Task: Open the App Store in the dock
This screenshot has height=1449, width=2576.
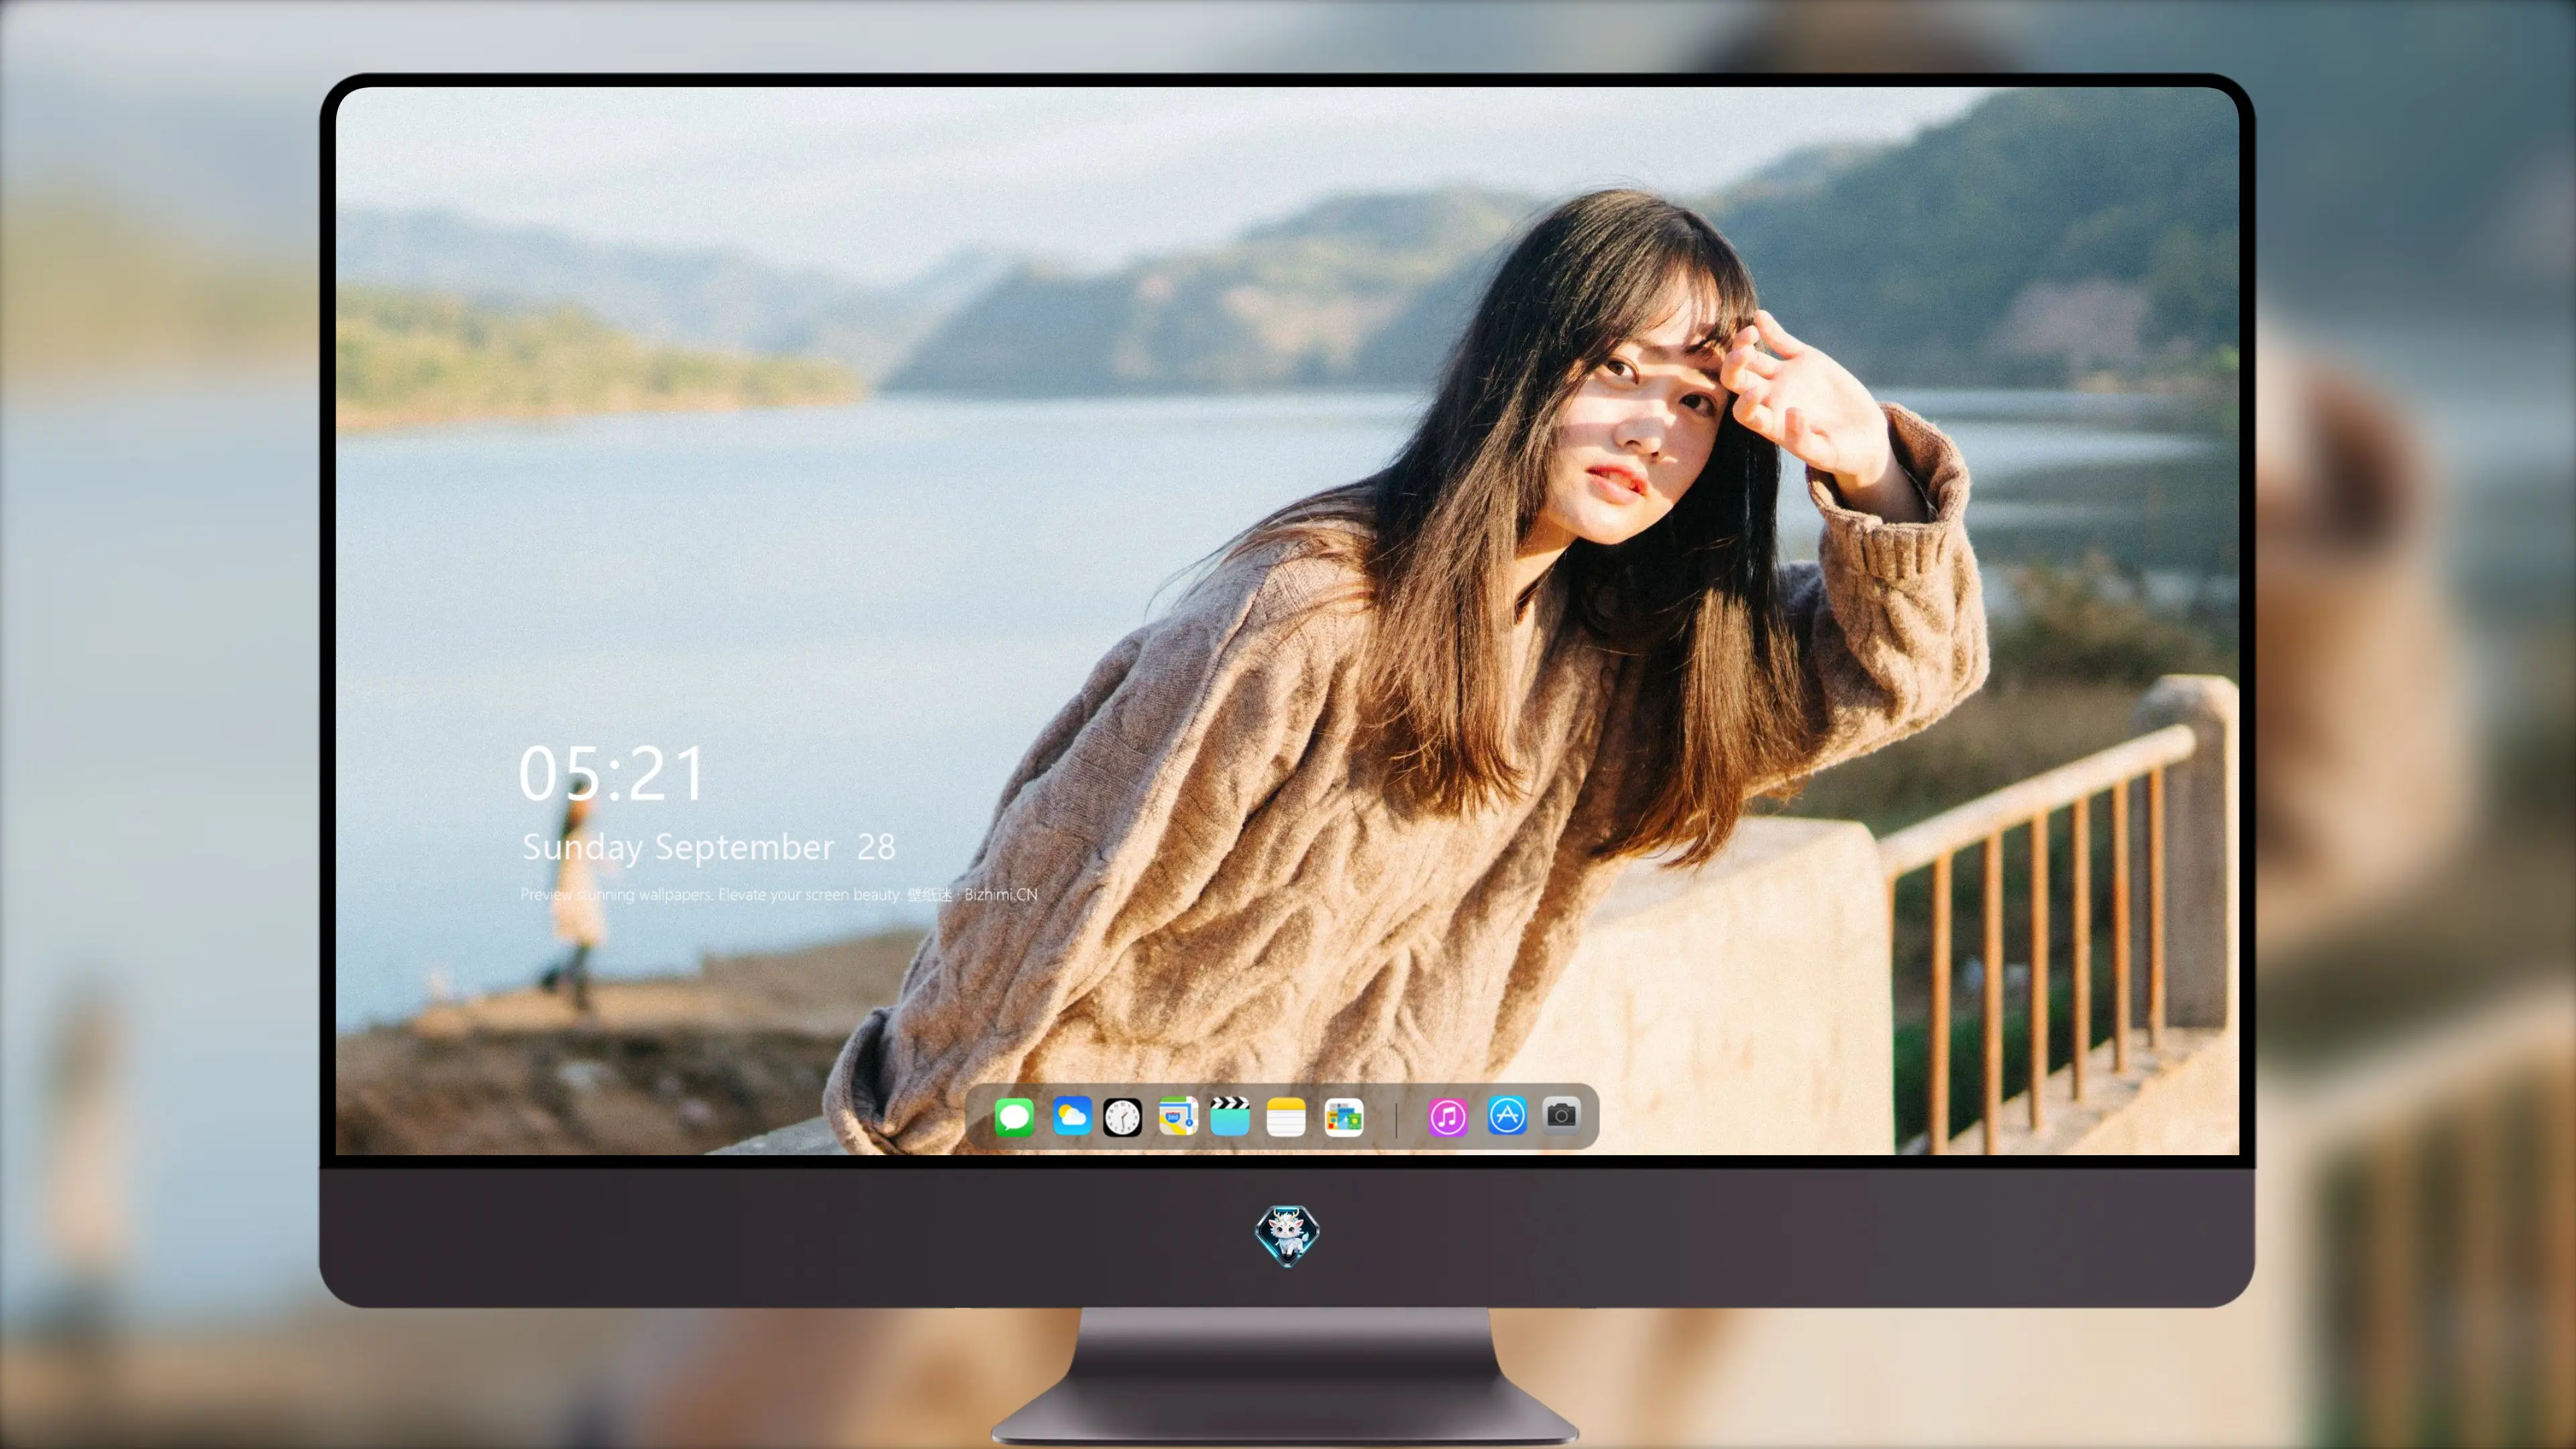Action: [x=1506, y=1116]
